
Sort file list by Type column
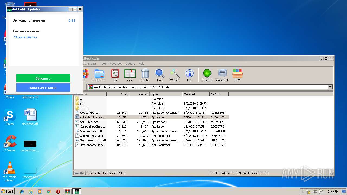coord(166,94)
